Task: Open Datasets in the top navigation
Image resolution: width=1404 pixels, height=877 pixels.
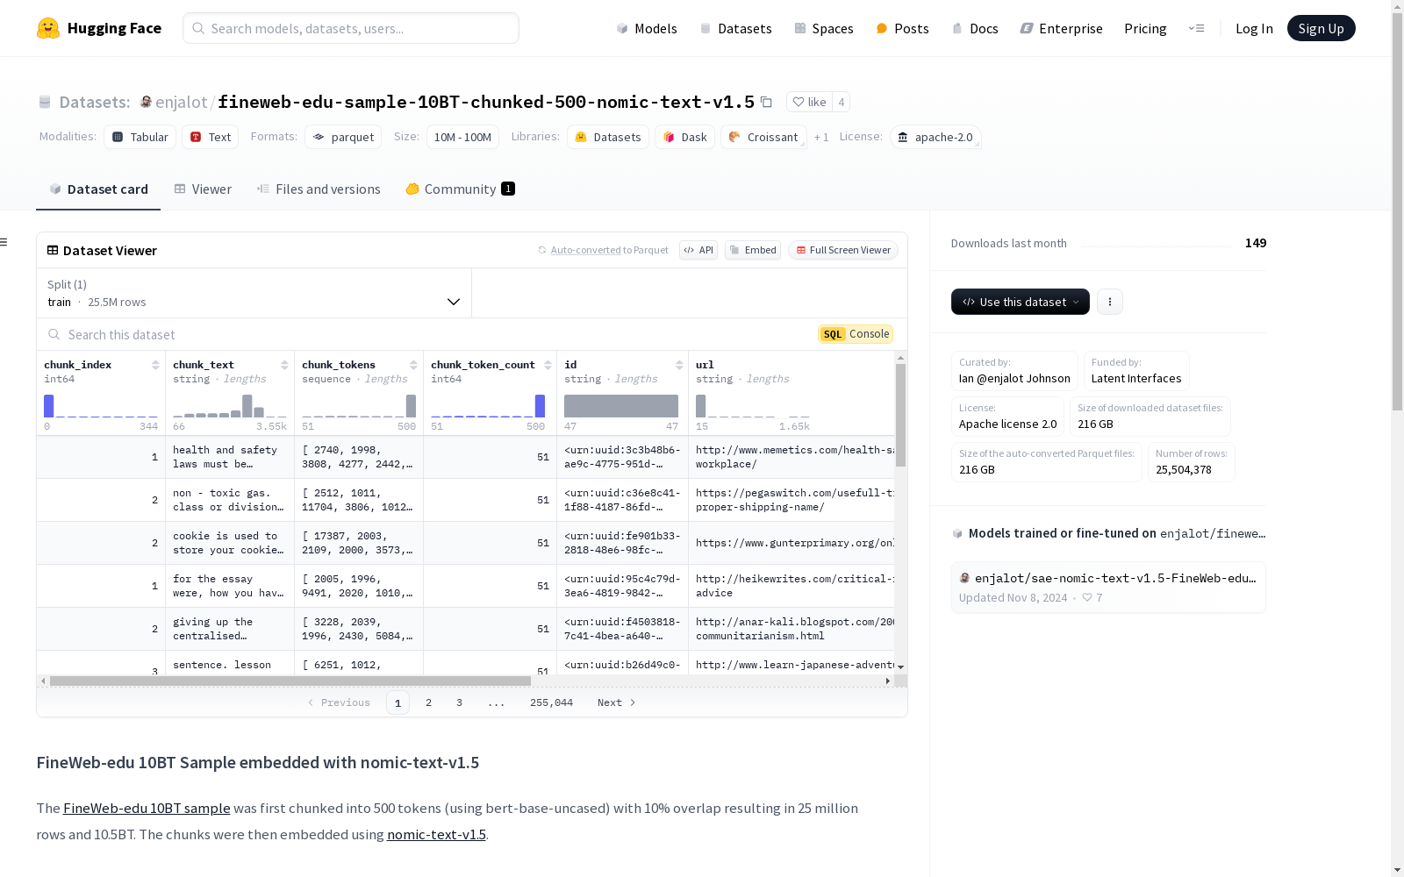Action: [x=735, y=28]
